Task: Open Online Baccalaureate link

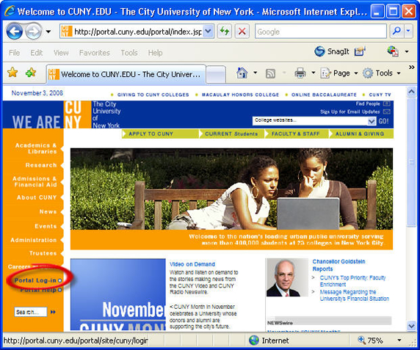Action: click(324, 95)
